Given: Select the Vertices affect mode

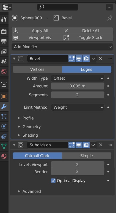Looking at the screenshot, I should (37, 69).
